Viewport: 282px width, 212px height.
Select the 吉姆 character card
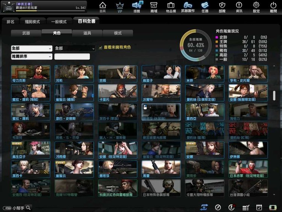coord(118,74)
